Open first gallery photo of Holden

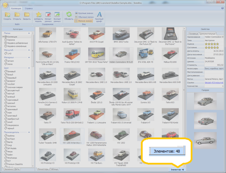[x=205, y=101]
